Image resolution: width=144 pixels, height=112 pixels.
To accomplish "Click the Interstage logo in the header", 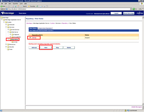I will tap(8, 13).
